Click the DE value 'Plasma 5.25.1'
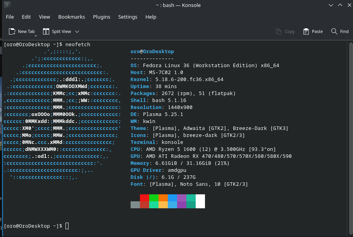Screen dimensions: 353x237 [163, 114]
